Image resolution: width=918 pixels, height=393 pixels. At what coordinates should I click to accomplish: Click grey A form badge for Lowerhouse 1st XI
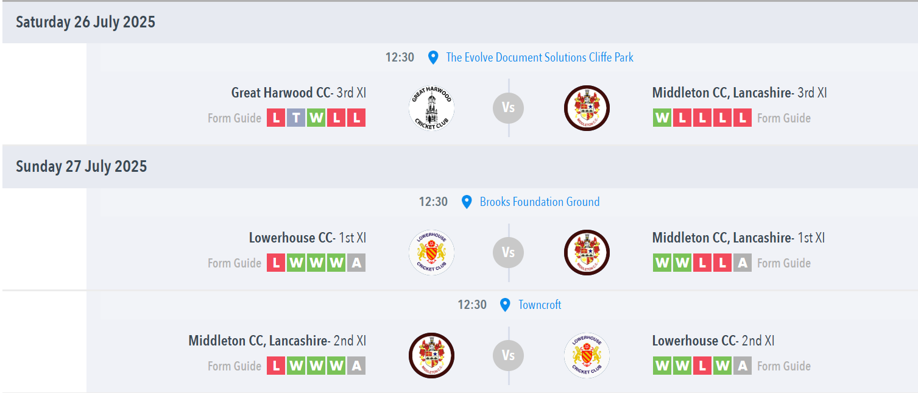(356, 263)
